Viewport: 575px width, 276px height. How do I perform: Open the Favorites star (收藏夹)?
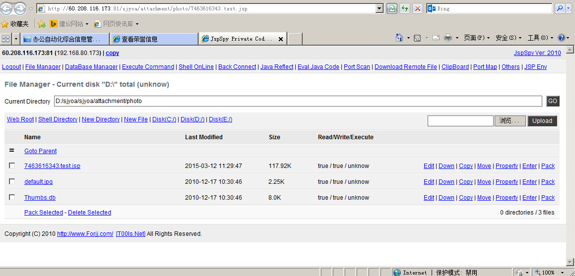(x=15, y=24)
